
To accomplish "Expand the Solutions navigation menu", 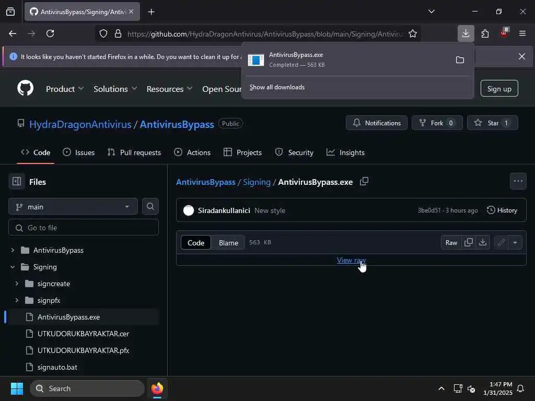I will 115,89.
